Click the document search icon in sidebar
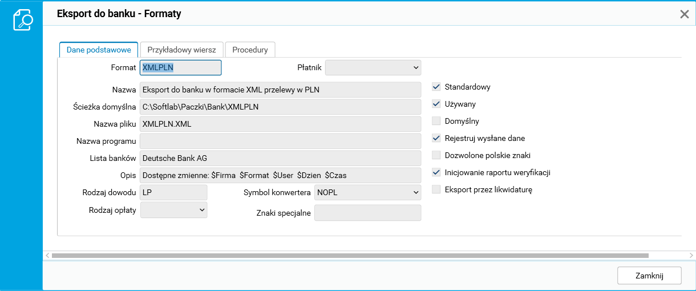The image size is (696, 291). [x=22, y=21]
